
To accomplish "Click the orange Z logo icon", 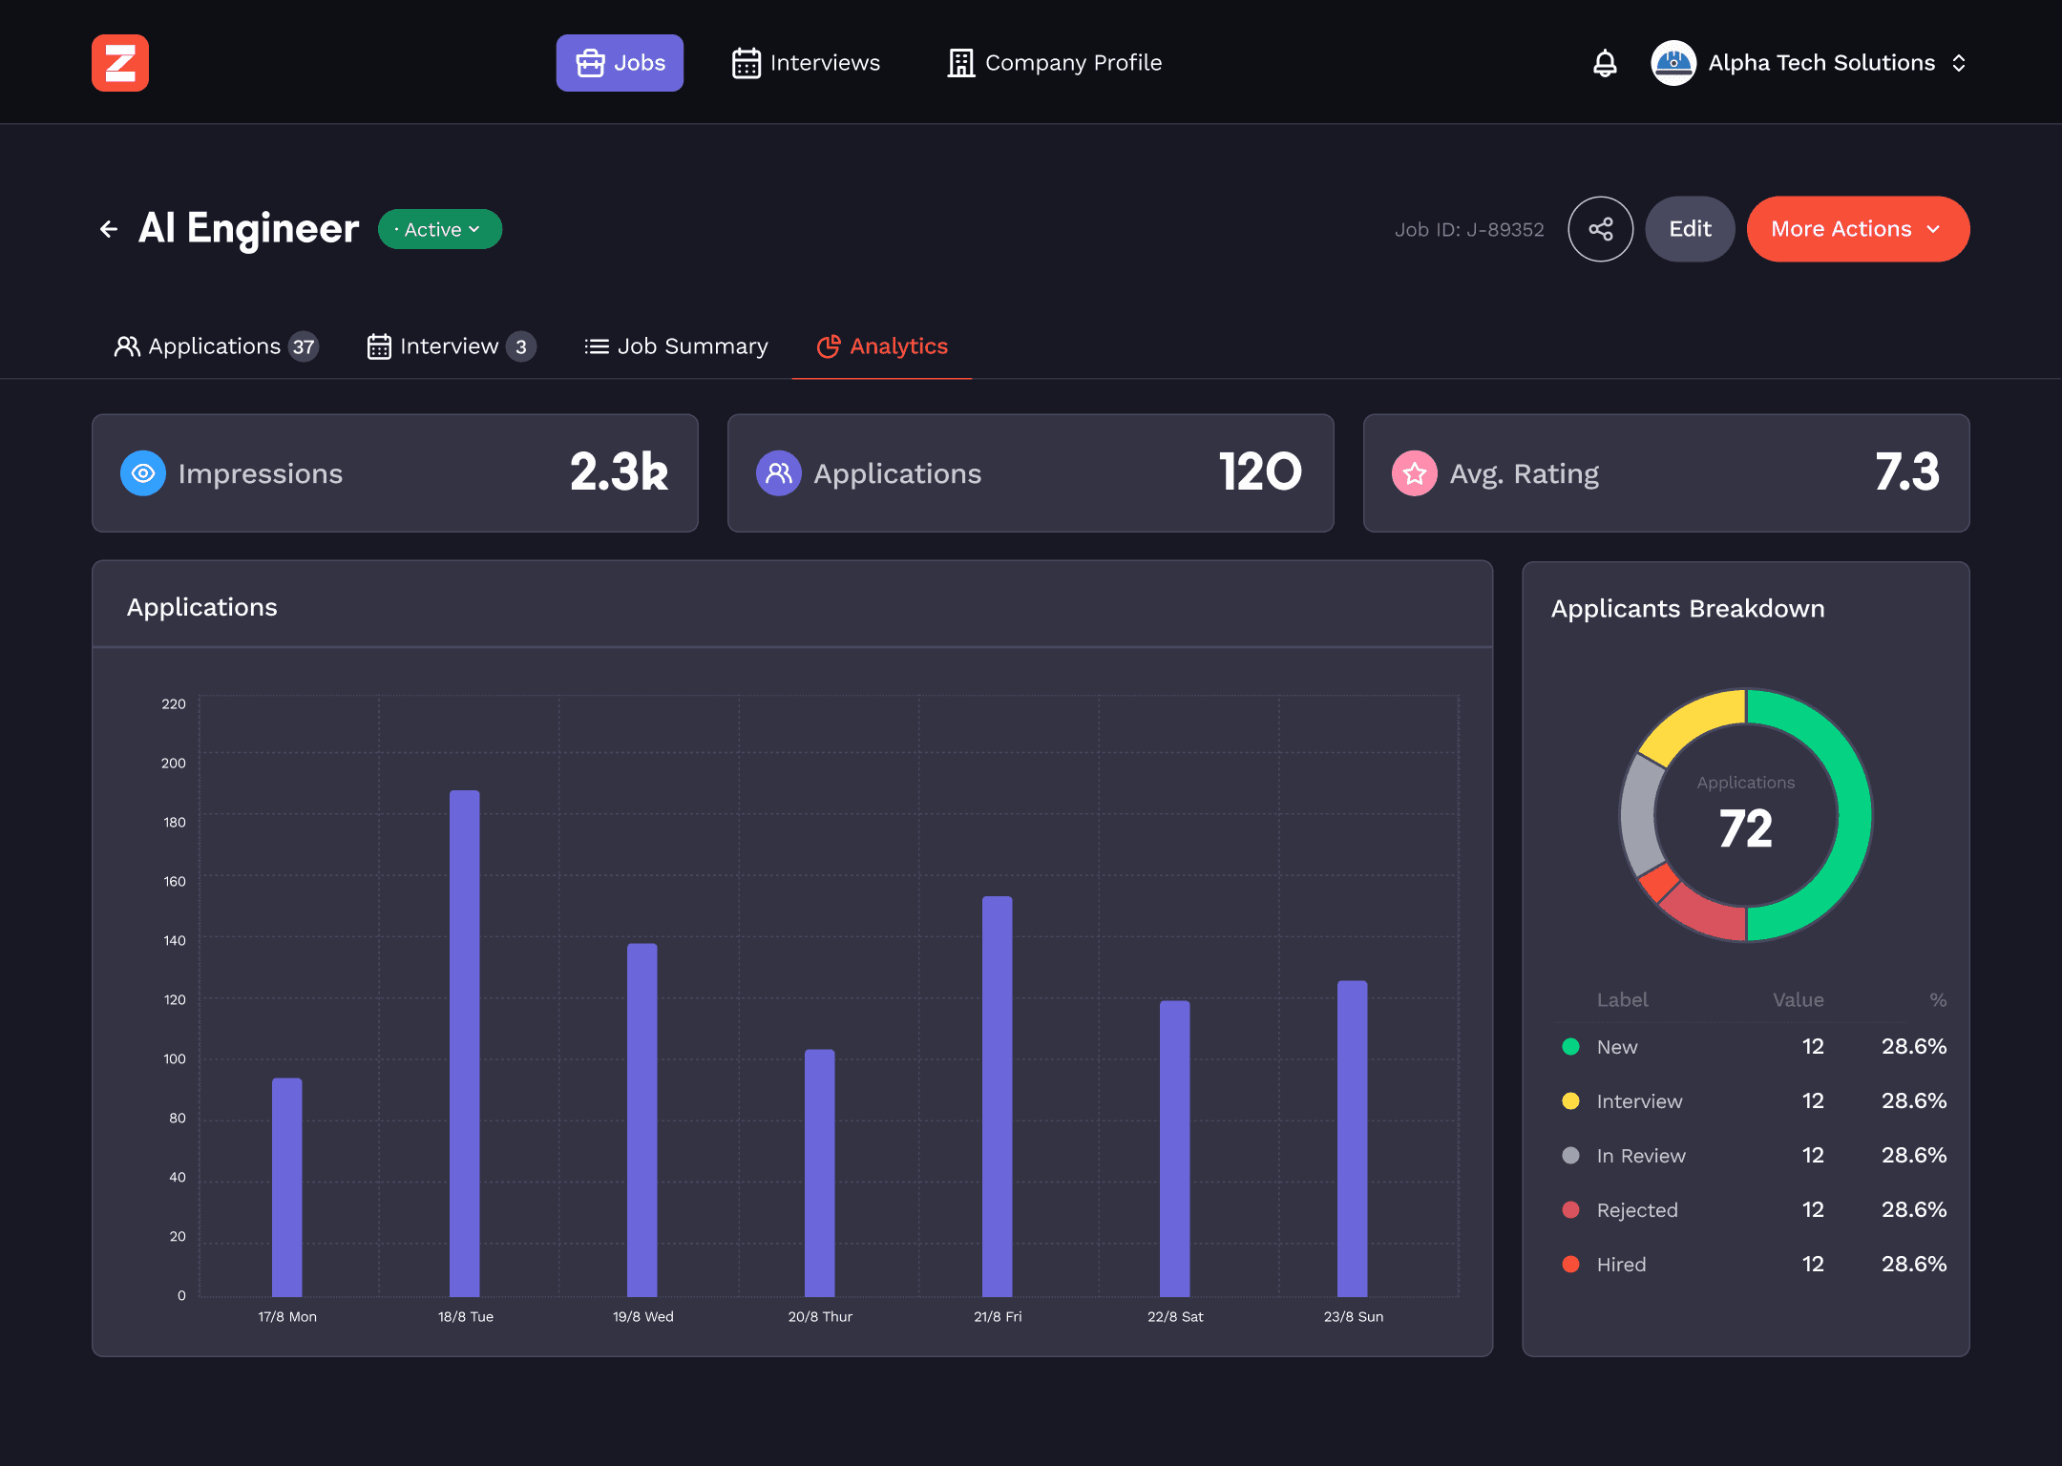I will [x=120, y=63].
